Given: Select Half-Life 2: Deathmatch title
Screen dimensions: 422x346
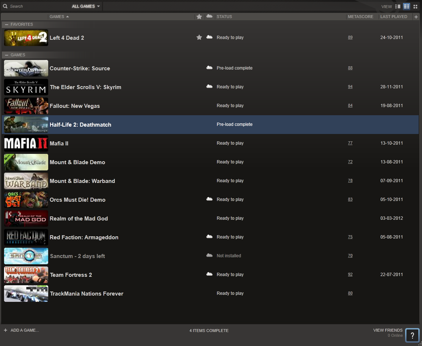Looking at the screenshot, I should [x=80, y=125].
